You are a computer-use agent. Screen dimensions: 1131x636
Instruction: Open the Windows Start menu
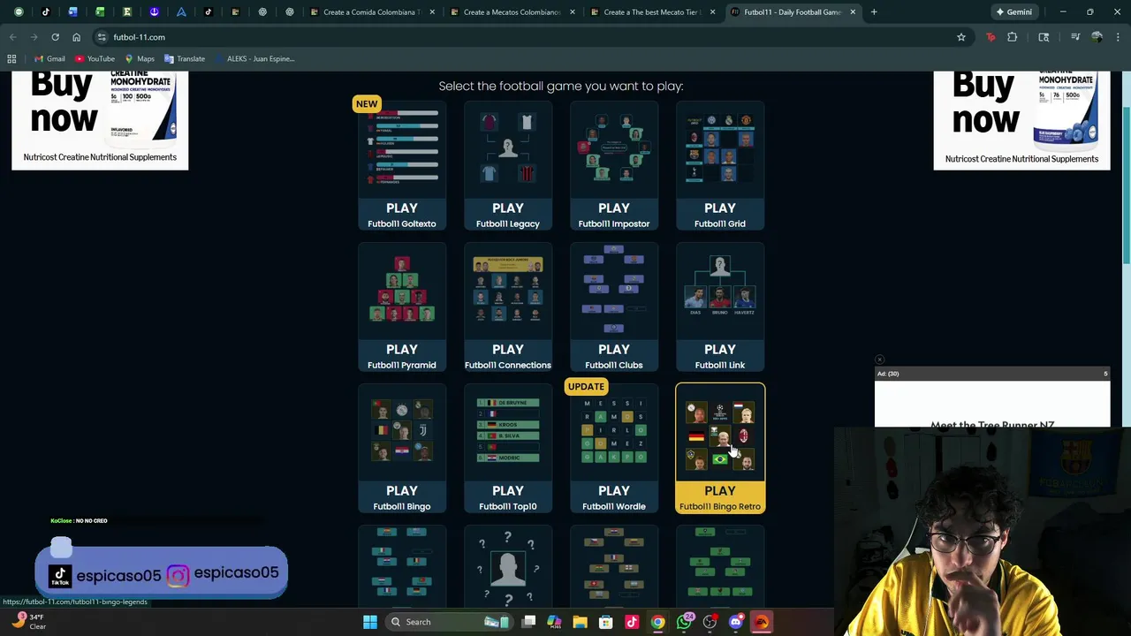coord(370,622)
